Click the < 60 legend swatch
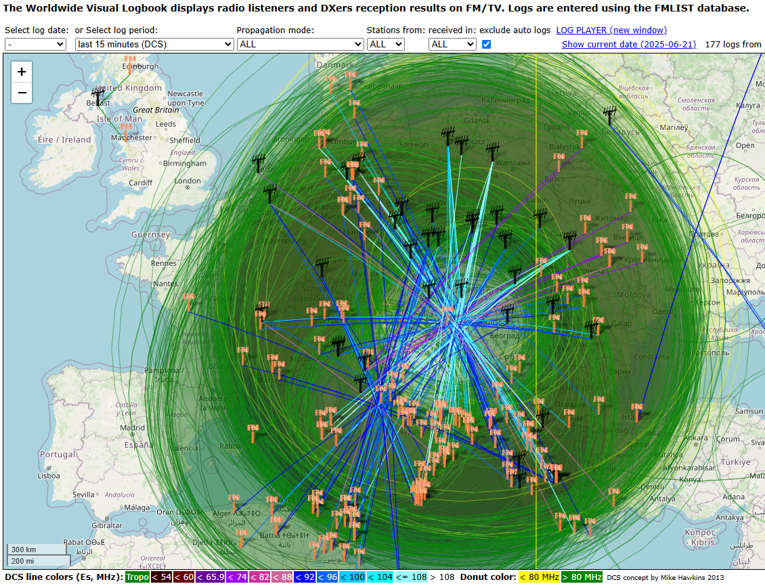The width and height of the screenshot is (765, 584). [183, 577]
